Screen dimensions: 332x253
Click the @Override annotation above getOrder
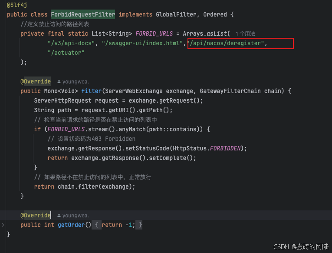point(36,215)
